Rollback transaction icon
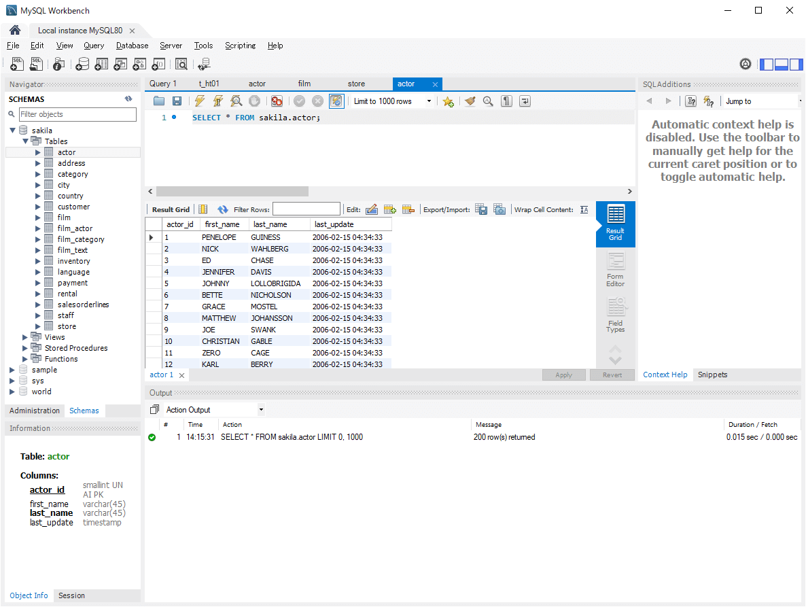Image resolution: width=806 pixels, height=607 pixels. point(317,101)
